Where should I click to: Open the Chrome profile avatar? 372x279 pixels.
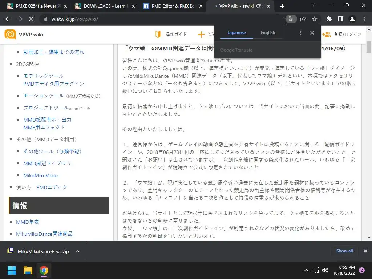(352, 19)
